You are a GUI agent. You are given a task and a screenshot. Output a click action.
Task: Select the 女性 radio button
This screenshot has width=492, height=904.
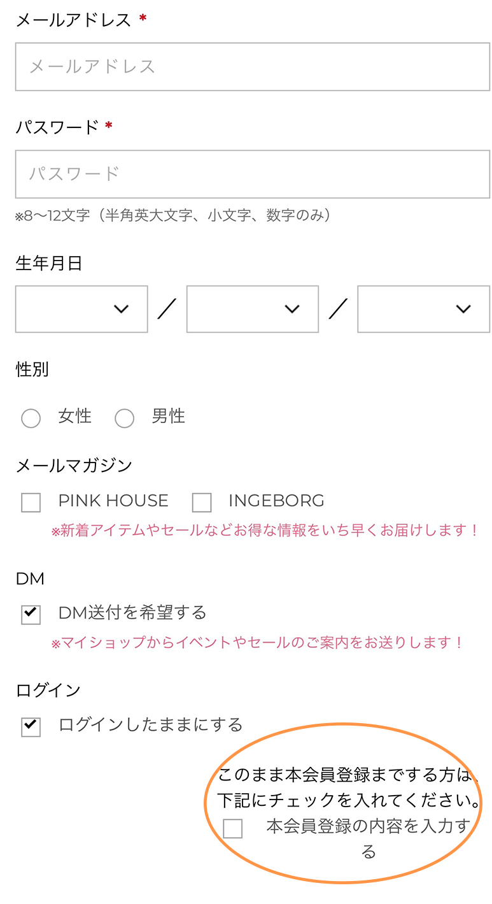coord(31,419)
